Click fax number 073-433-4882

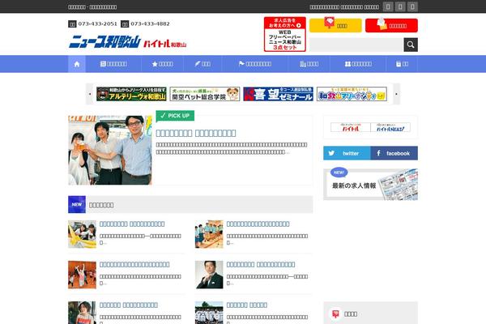point(150,23)
